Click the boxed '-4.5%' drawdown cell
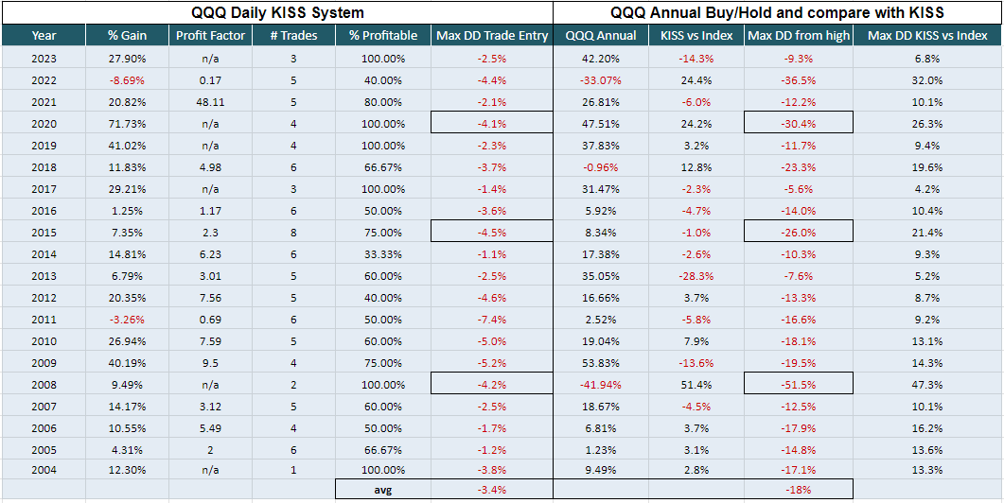The height and width of the screenshot is (503, 1004). tap(492, 233)
